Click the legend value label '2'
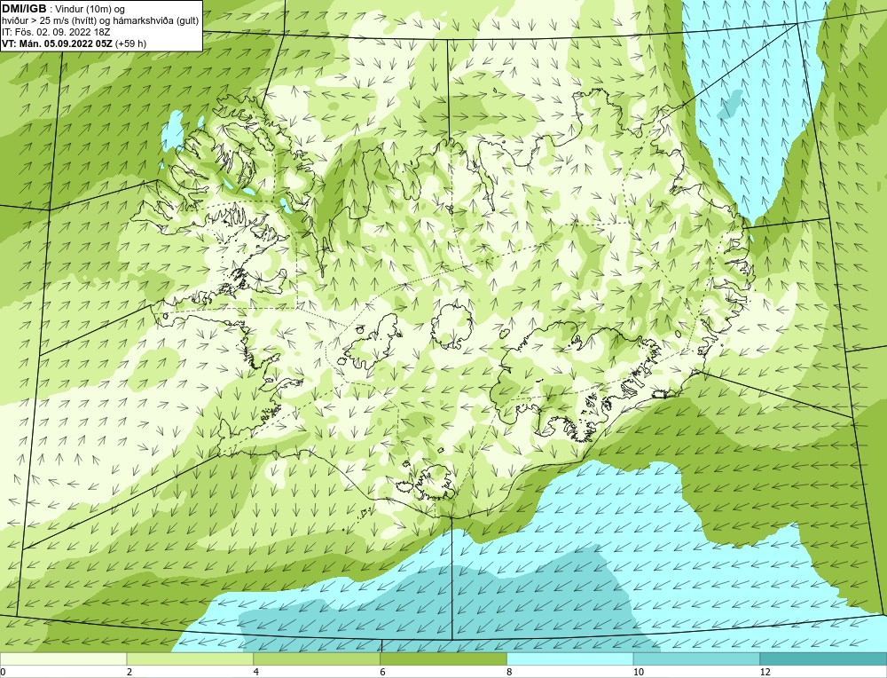The image size is (887, 678). pos(130,672)
